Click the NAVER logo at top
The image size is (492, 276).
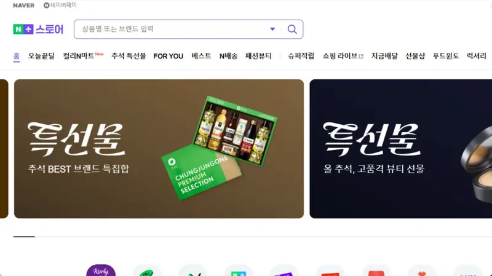click(x=23, y=6)
